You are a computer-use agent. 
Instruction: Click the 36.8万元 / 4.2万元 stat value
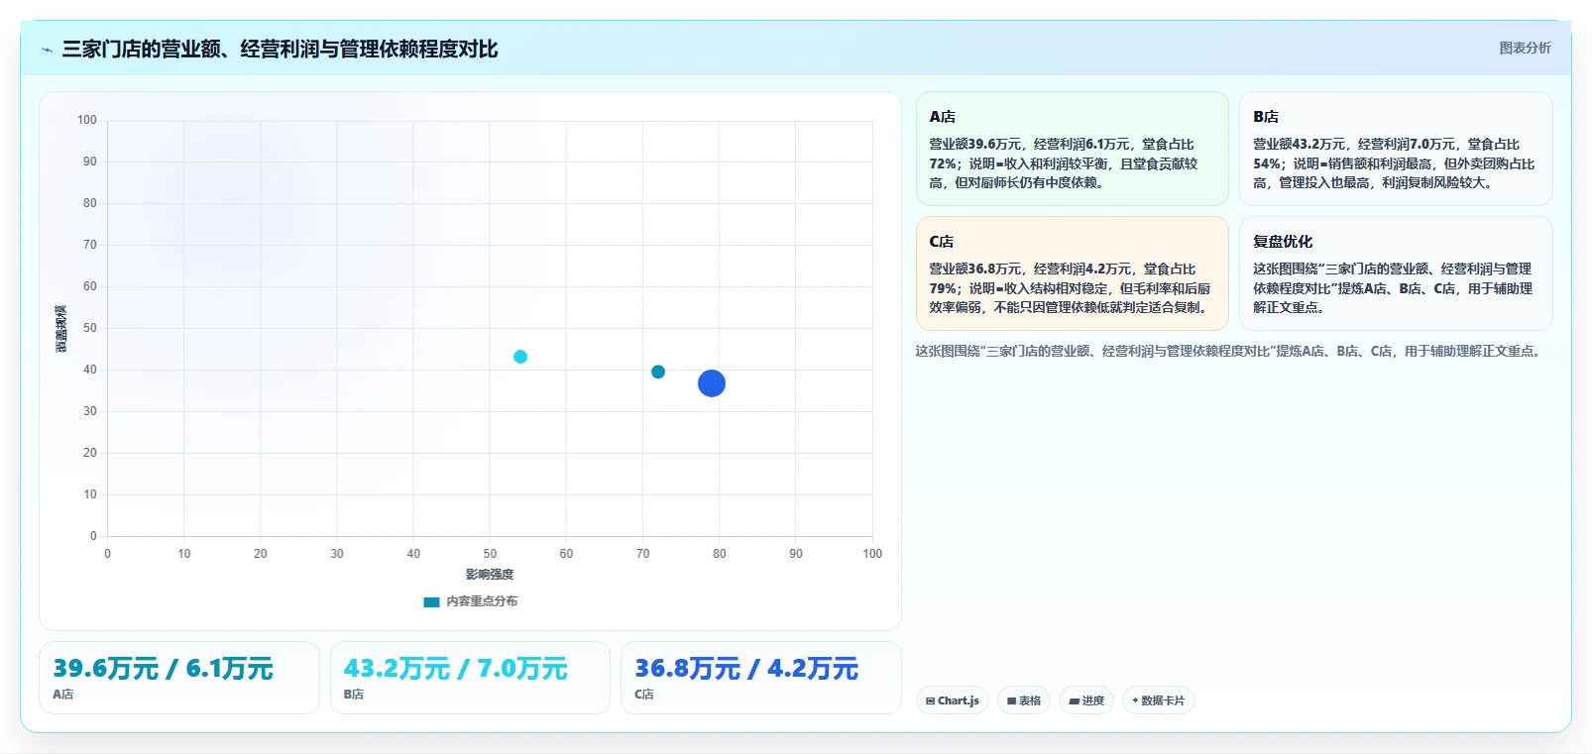click(746, 669)
